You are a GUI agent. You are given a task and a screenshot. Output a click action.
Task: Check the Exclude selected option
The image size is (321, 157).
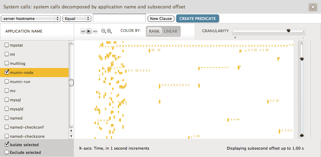[7, 152]
